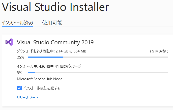Uncheck the インストール後に起動する checkbox
The width and height of the screenshot is (173, 110).
coord(19,88)
